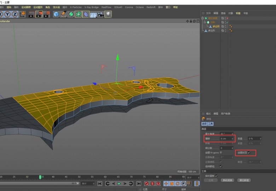
Task: Select the spline pen tool icon
Action: (64, 14)
